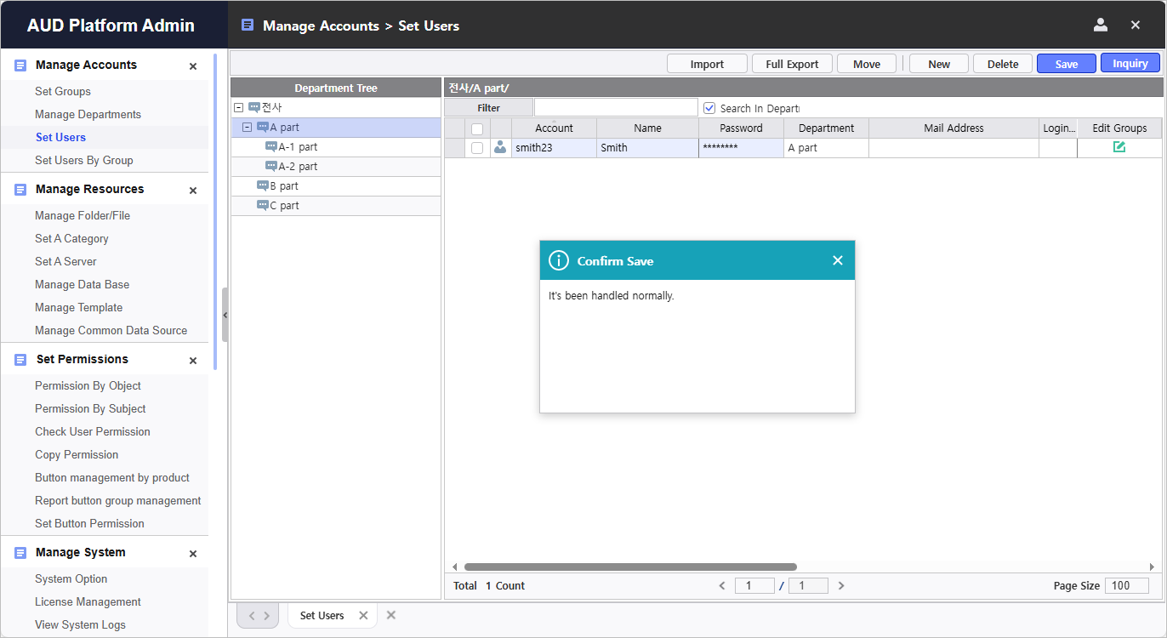Screen dimensions: 1167x638
Task: Click the Edit Groups icon for smith23
Action: [1119, 147]
